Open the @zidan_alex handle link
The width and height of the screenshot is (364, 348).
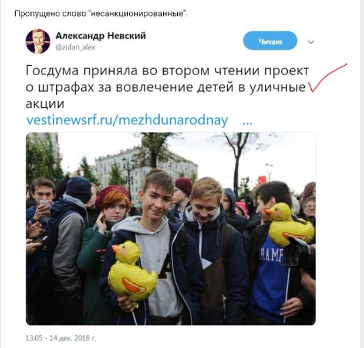[x=76, y=48]
